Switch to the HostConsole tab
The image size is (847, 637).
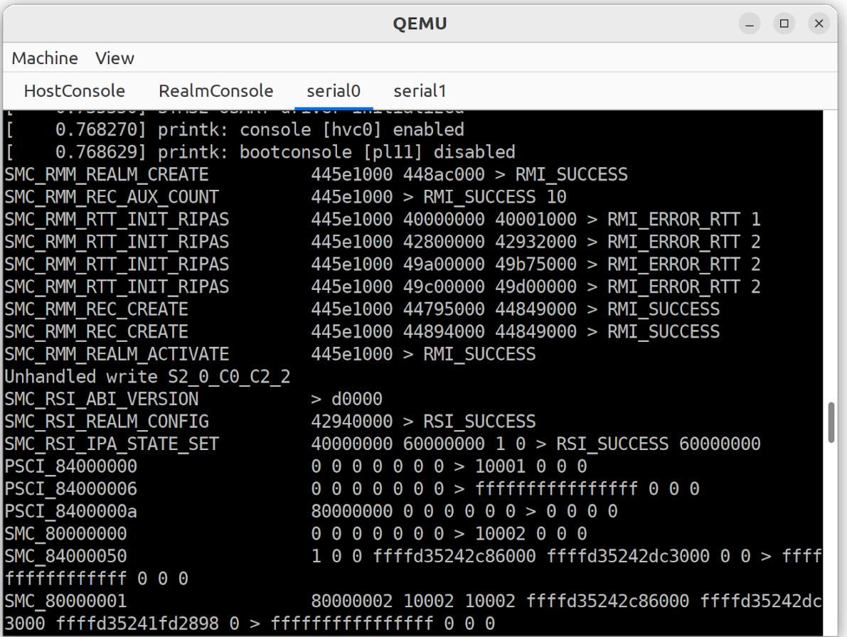[75, 91]
